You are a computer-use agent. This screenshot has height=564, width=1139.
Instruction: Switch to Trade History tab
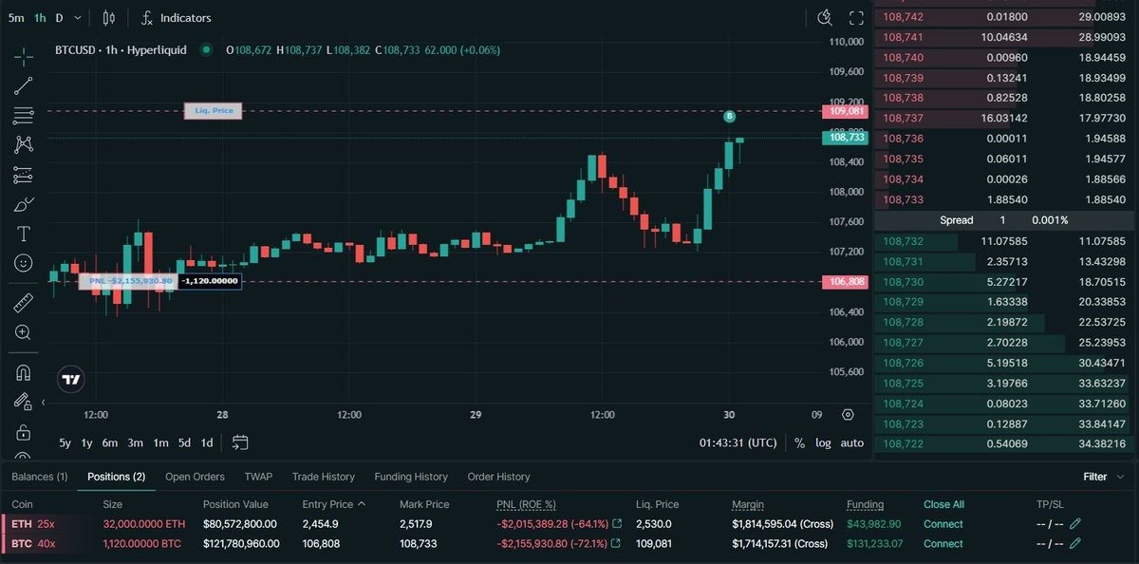323,477
